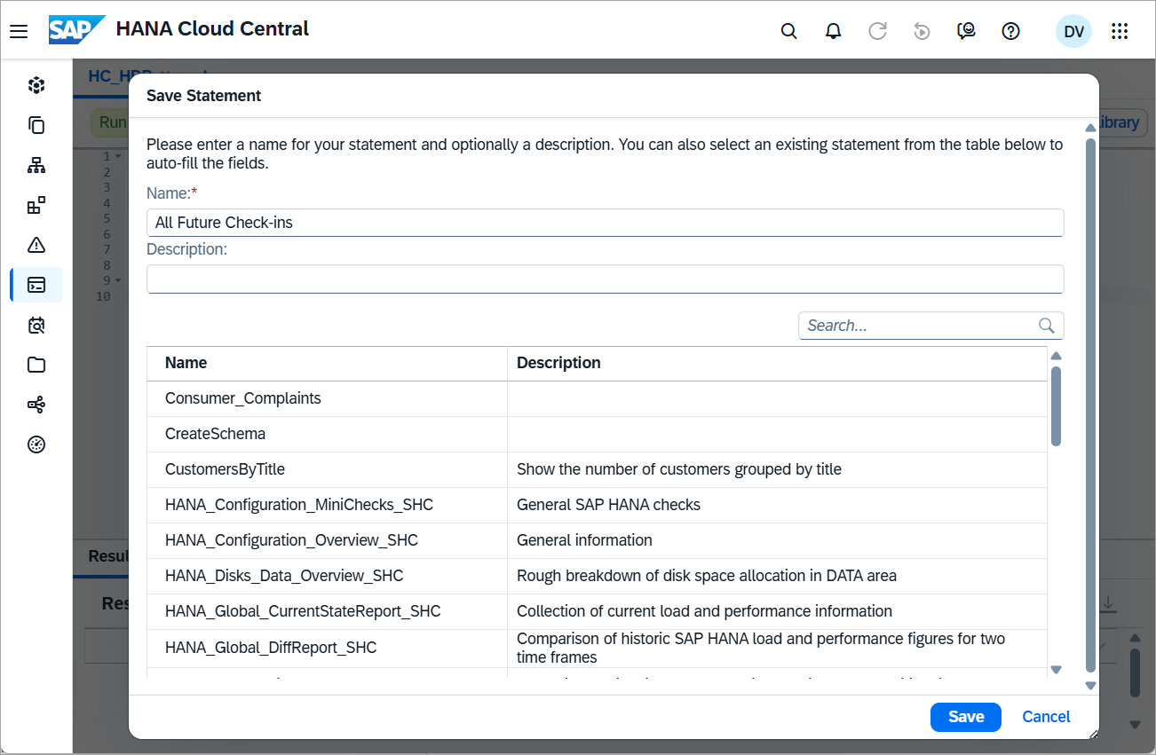Click the table scroll down arrow
This screenshot has height=755, width=1156.
[x=1056, y=670]
